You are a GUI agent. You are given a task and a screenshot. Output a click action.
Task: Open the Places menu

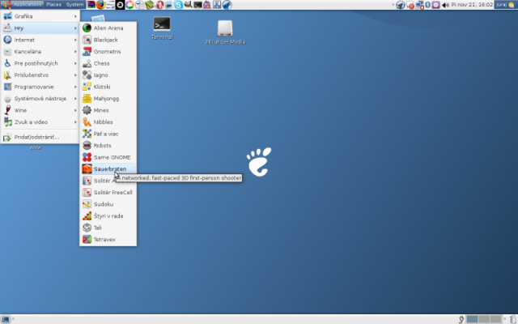point(53,5)
